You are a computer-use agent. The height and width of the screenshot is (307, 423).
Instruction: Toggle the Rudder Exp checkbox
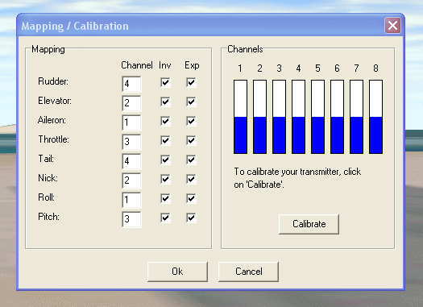coord(191,82)
